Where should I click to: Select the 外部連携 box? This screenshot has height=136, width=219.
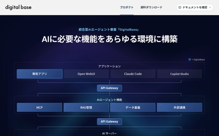(179, 107)
